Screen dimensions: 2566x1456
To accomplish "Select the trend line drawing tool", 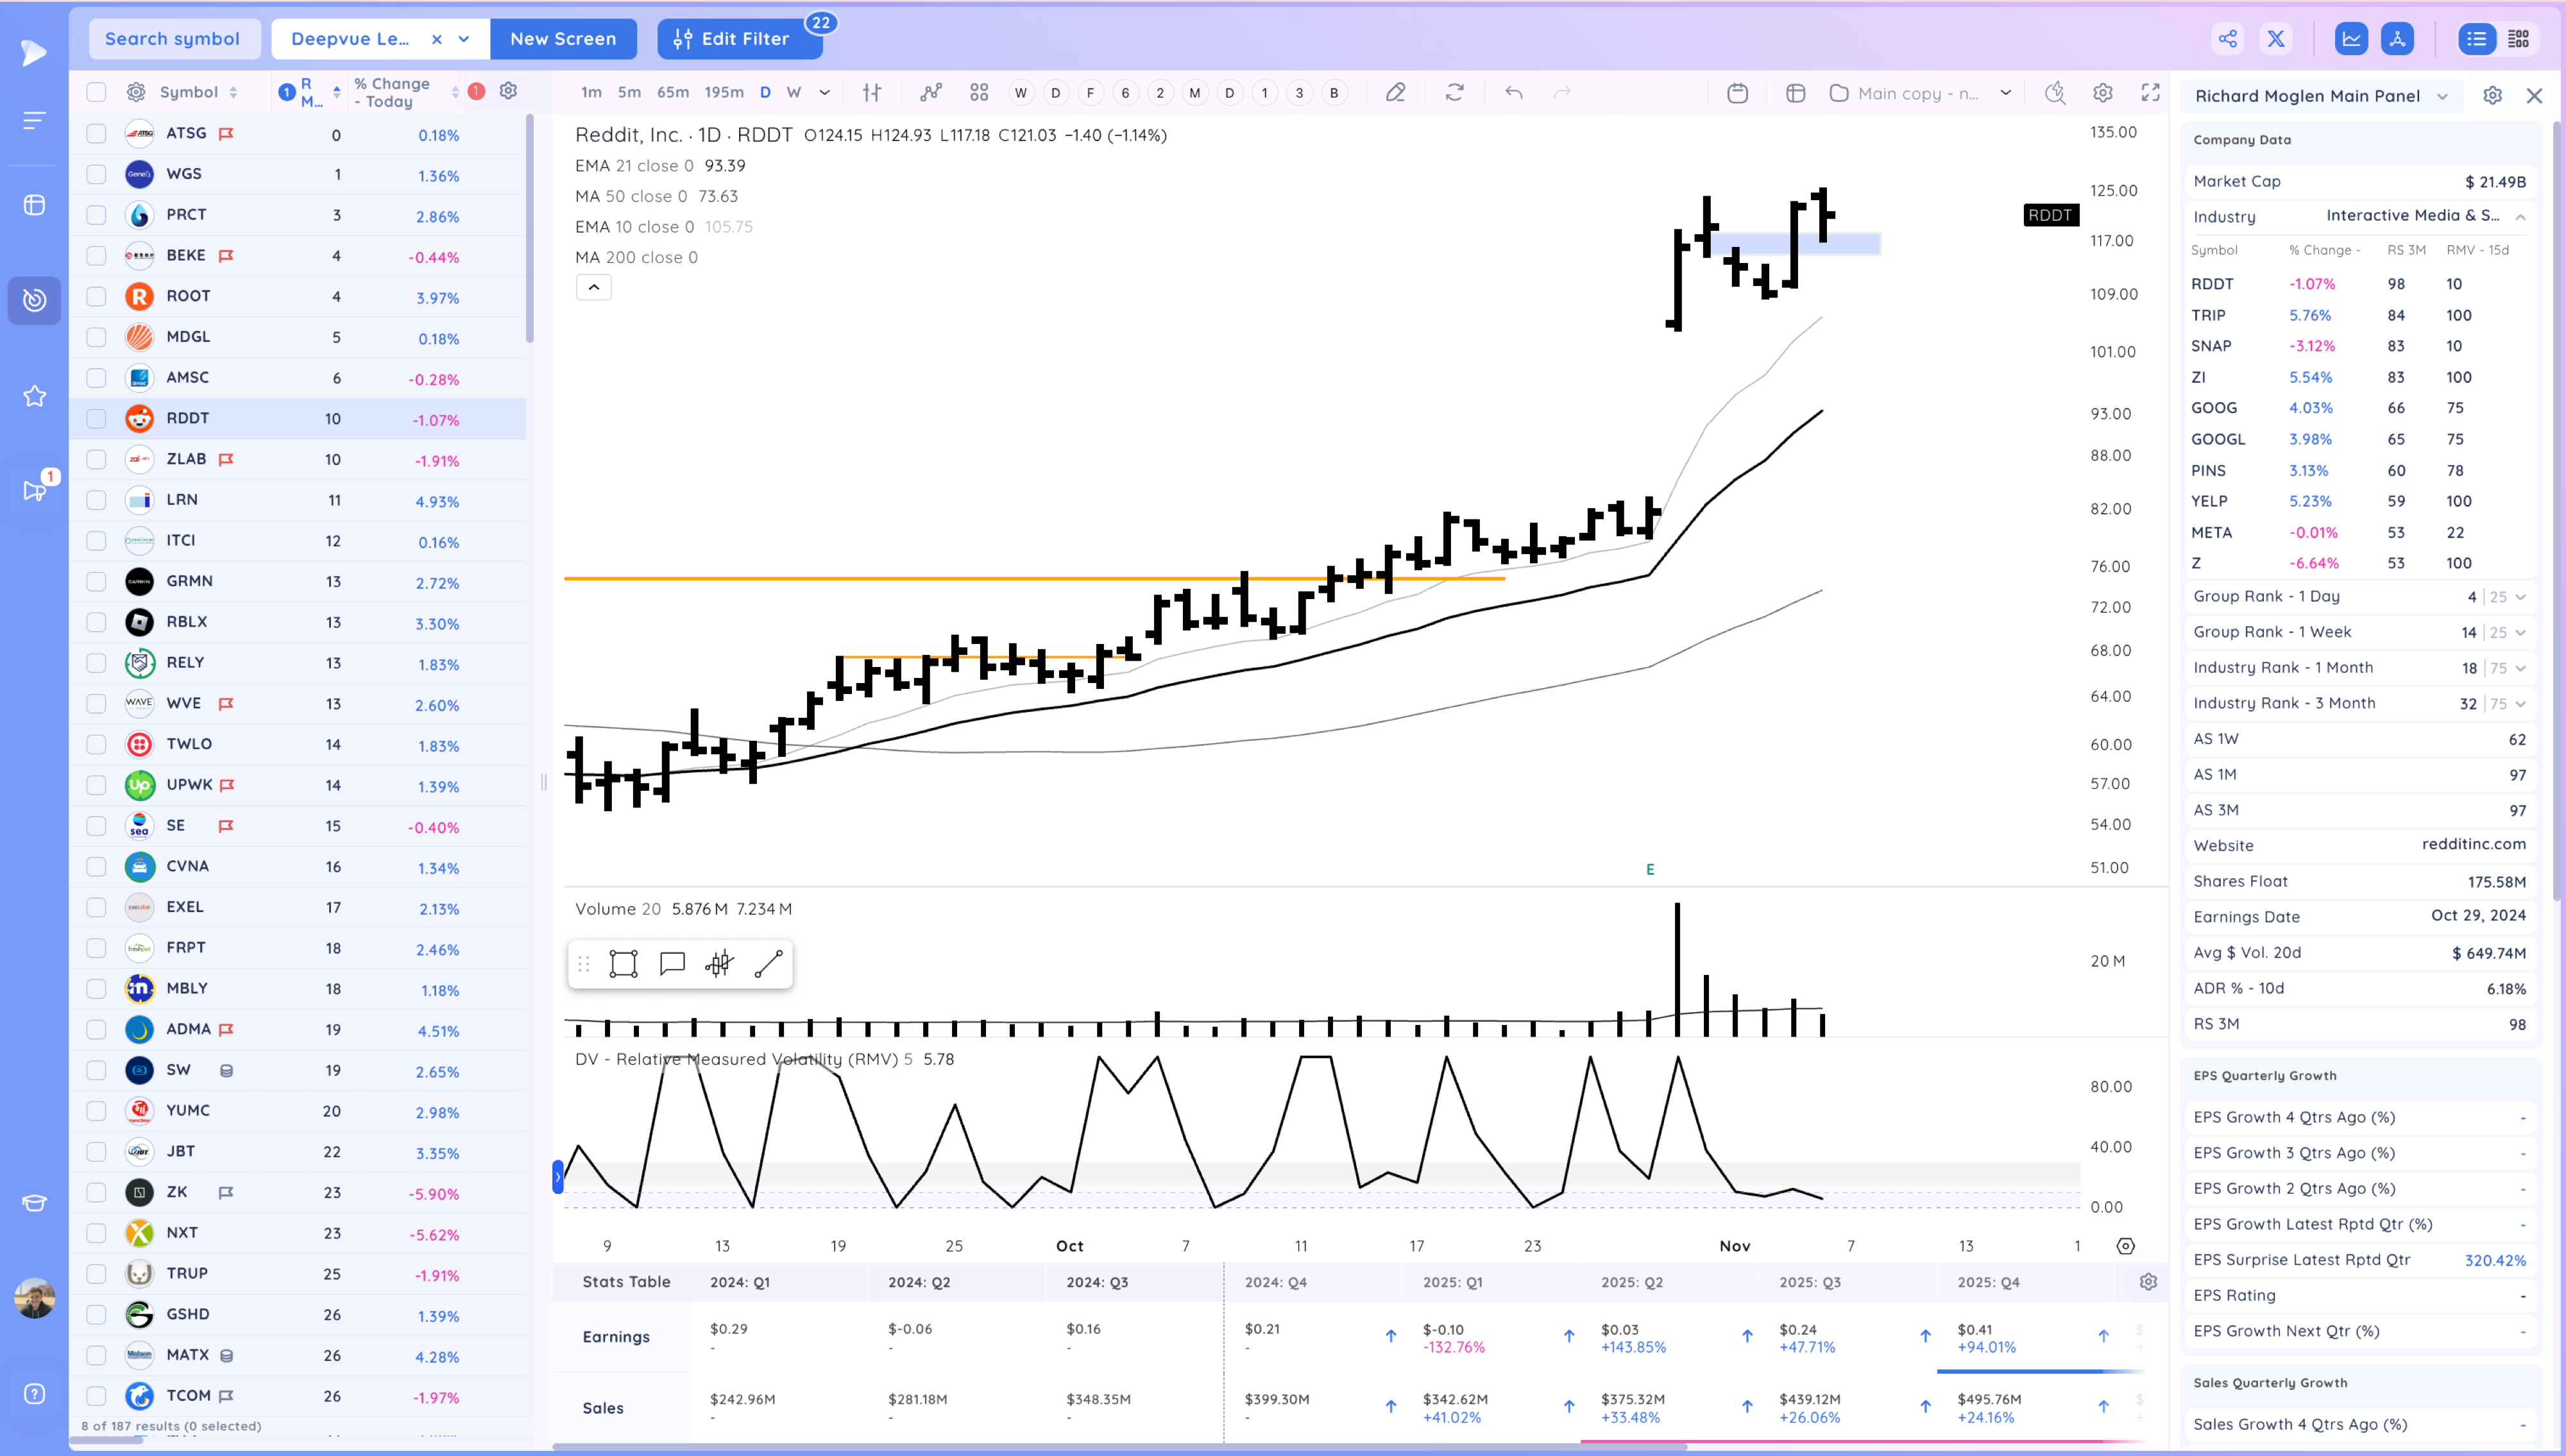I will (768, 964).
